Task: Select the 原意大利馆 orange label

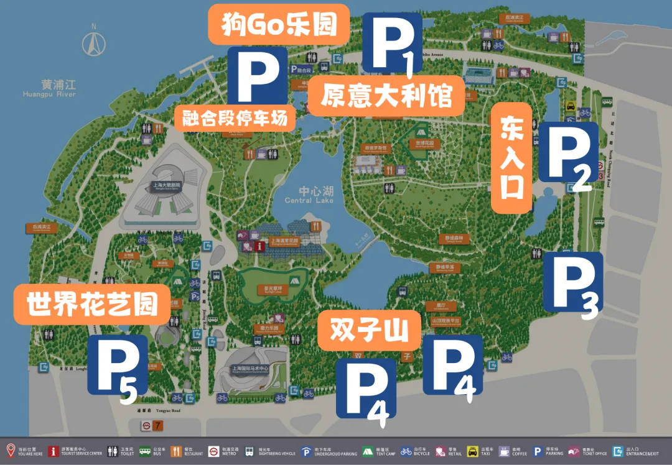Action: 386,96
